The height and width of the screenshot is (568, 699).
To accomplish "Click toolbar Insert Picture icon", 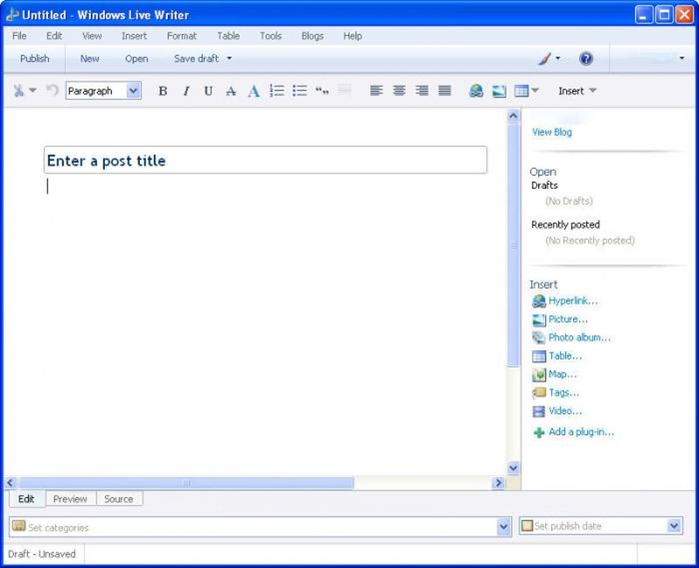I will pos(499,91).
